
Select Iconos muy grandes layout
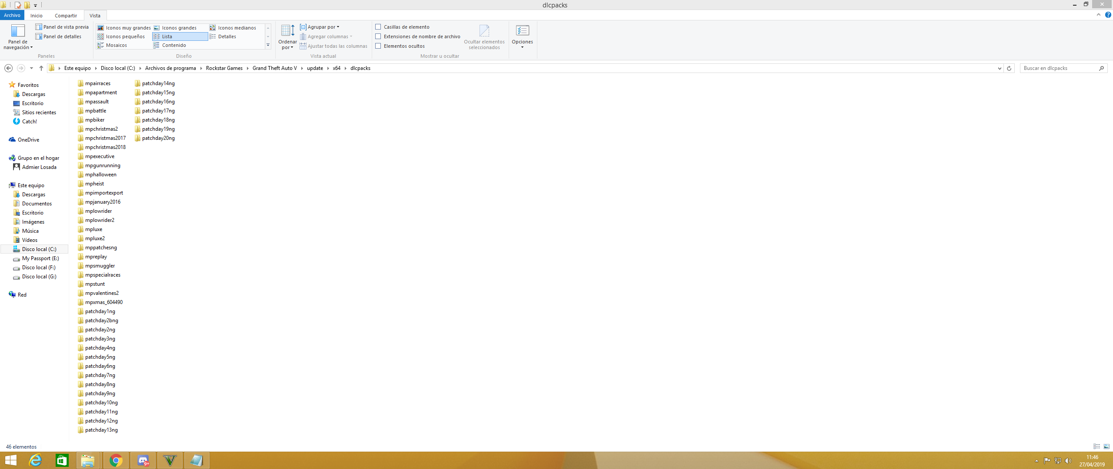[x=124, y=28]
